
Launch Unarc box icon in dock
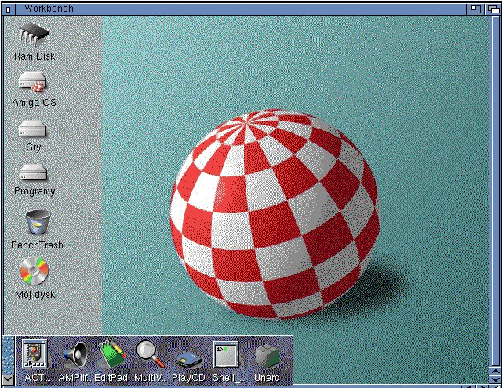[x=267, y=356]
